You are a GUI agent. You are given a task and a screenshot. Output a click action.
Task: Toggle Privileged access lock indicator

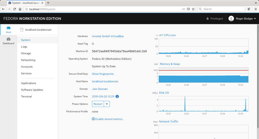[x=215, y=19]
